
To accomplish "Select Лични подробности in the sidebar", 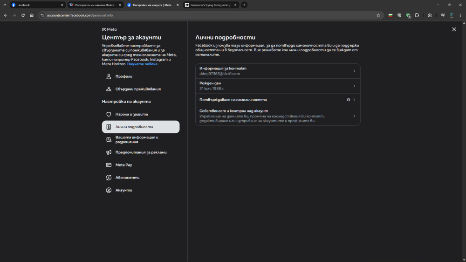I will [x=141, y=127].
